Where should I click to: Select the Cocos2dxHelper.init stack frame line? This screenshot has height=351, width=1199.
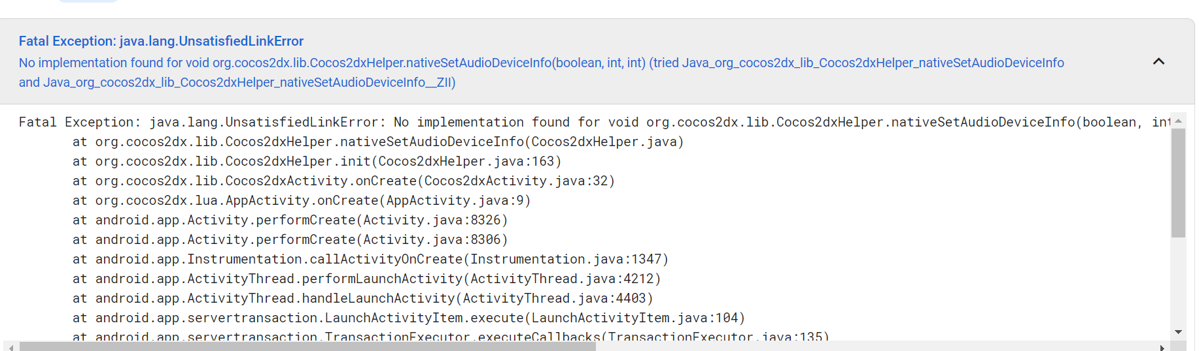pos(317,161)
